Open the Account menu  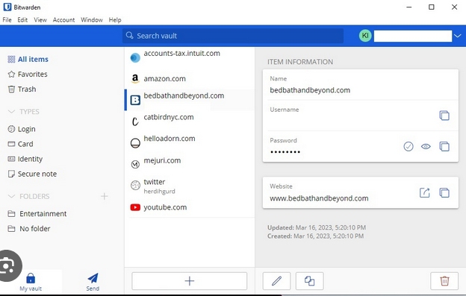point(63,20)
